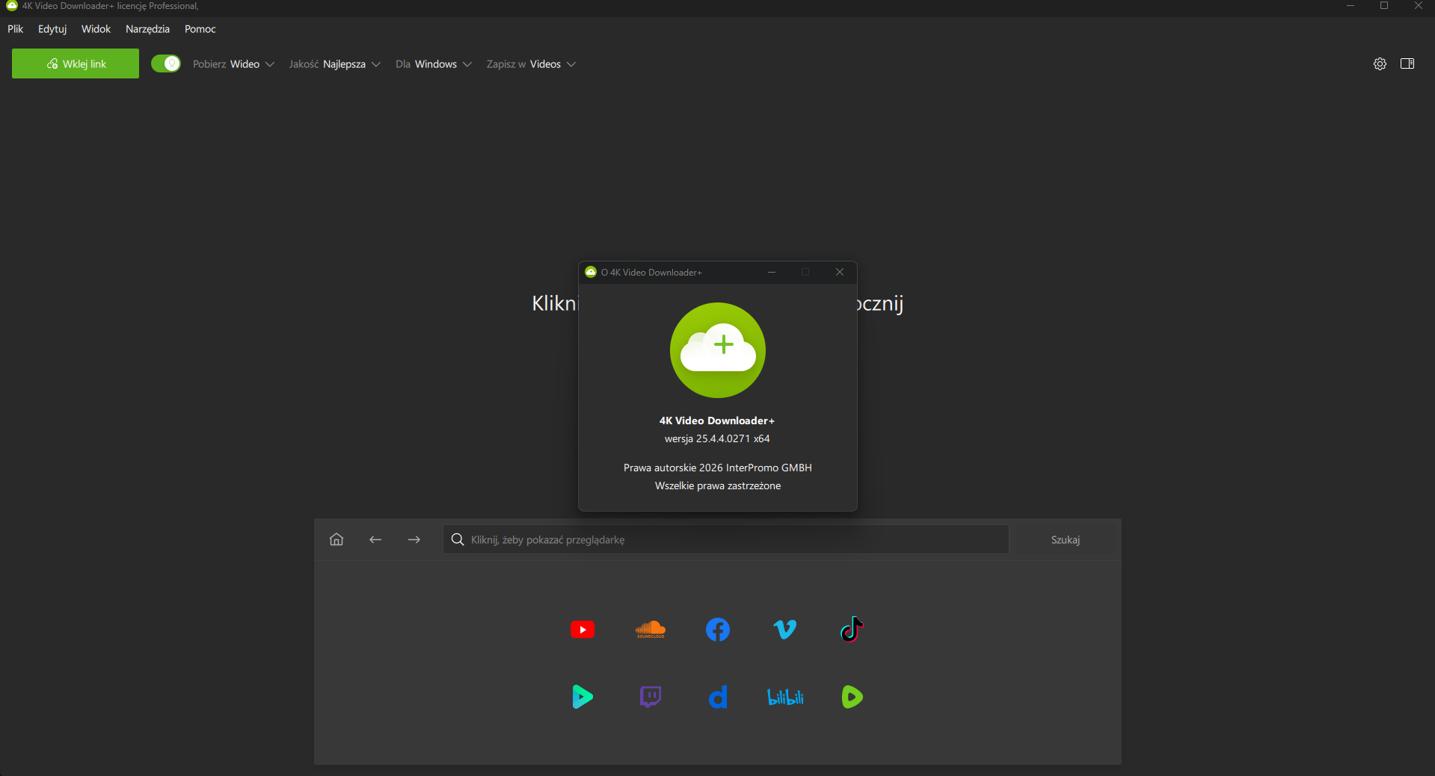1435x776 pixels.
Task: Minimize the About 4K Video Downloader+ dialog
Action: [772, 272]
